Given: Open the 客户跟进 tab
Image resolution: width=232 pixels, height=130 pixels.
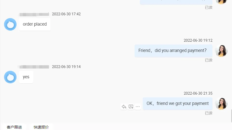Looking at the screenshot, I should pyautogui.click(x=14, y=127).
